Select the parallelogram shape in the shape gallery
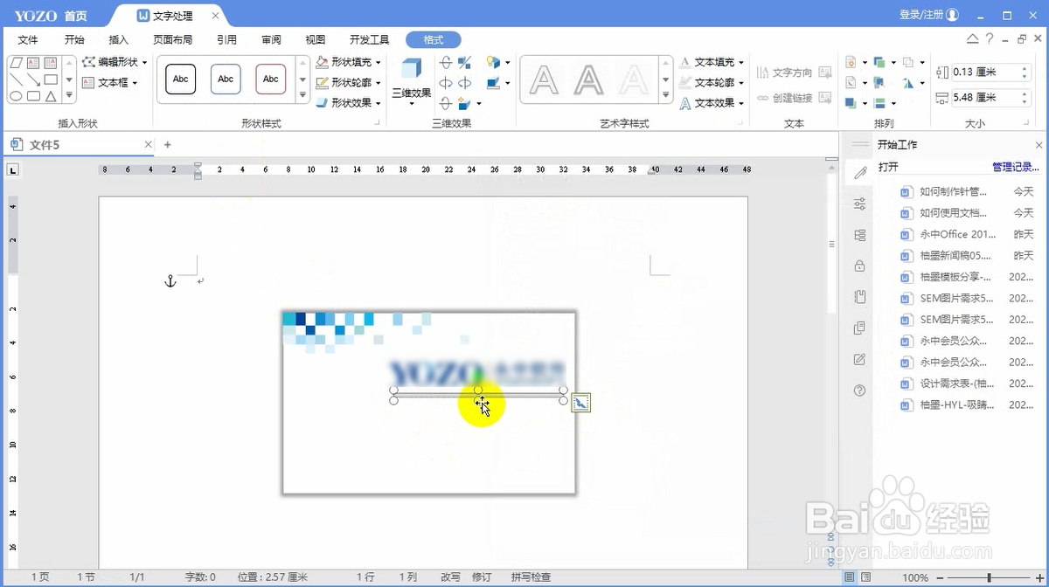This screenshot has width=1049, height=587. 16,63
